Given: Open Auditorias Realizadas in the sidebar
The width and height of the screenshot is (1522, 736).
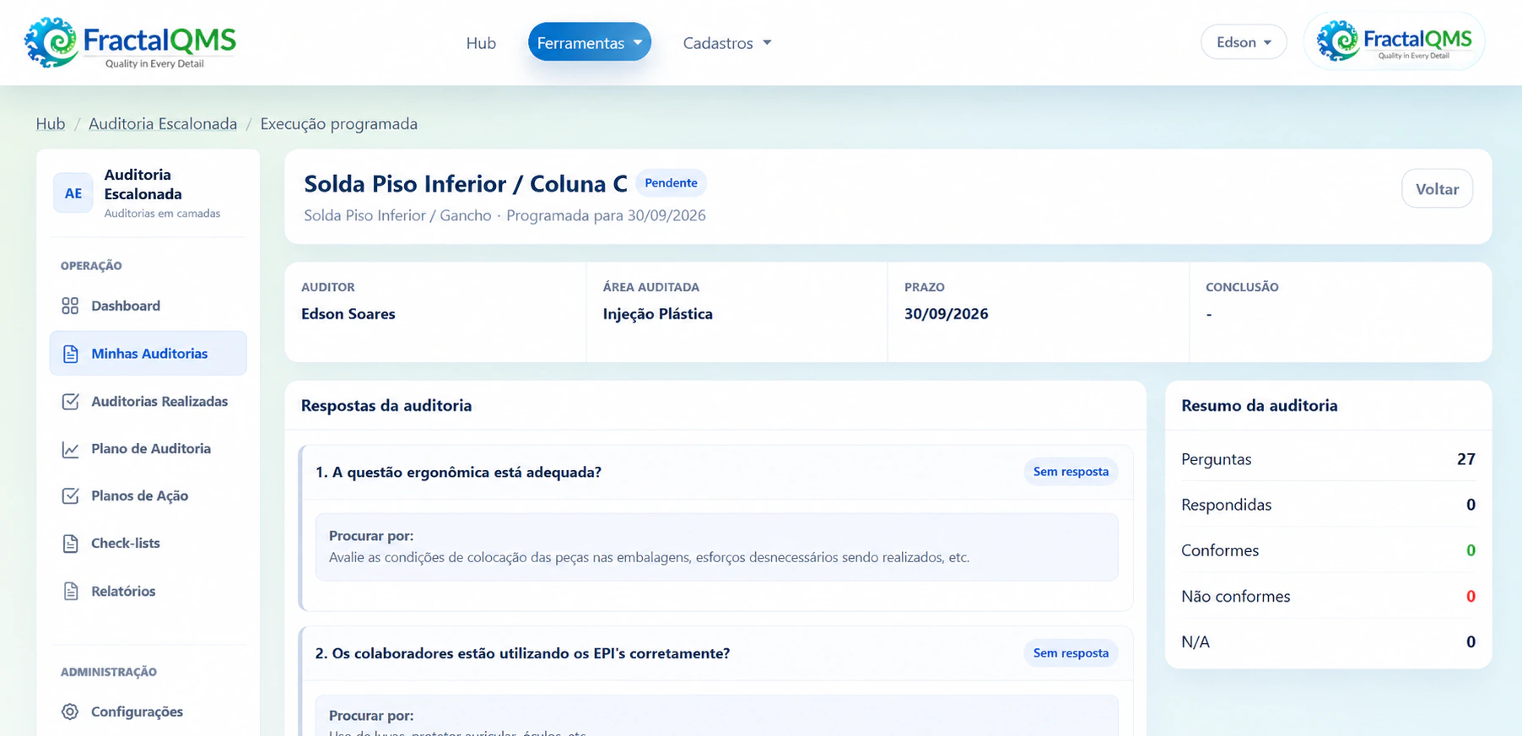Looking at the screenshot, I should point(148,401).
